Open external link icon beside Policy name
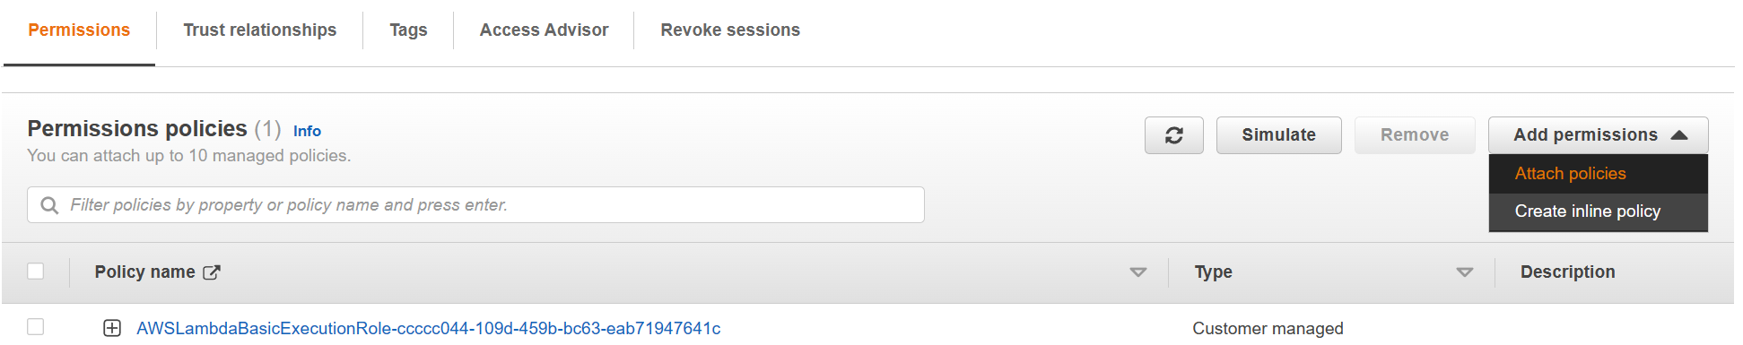This screenshot has width=1743, height=345. pos(212,272)
